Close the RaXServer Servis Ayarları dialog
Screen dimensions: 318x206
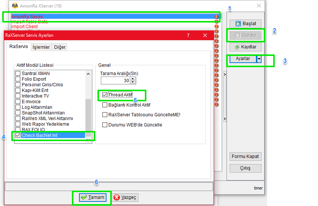click(x=205, y=35)
